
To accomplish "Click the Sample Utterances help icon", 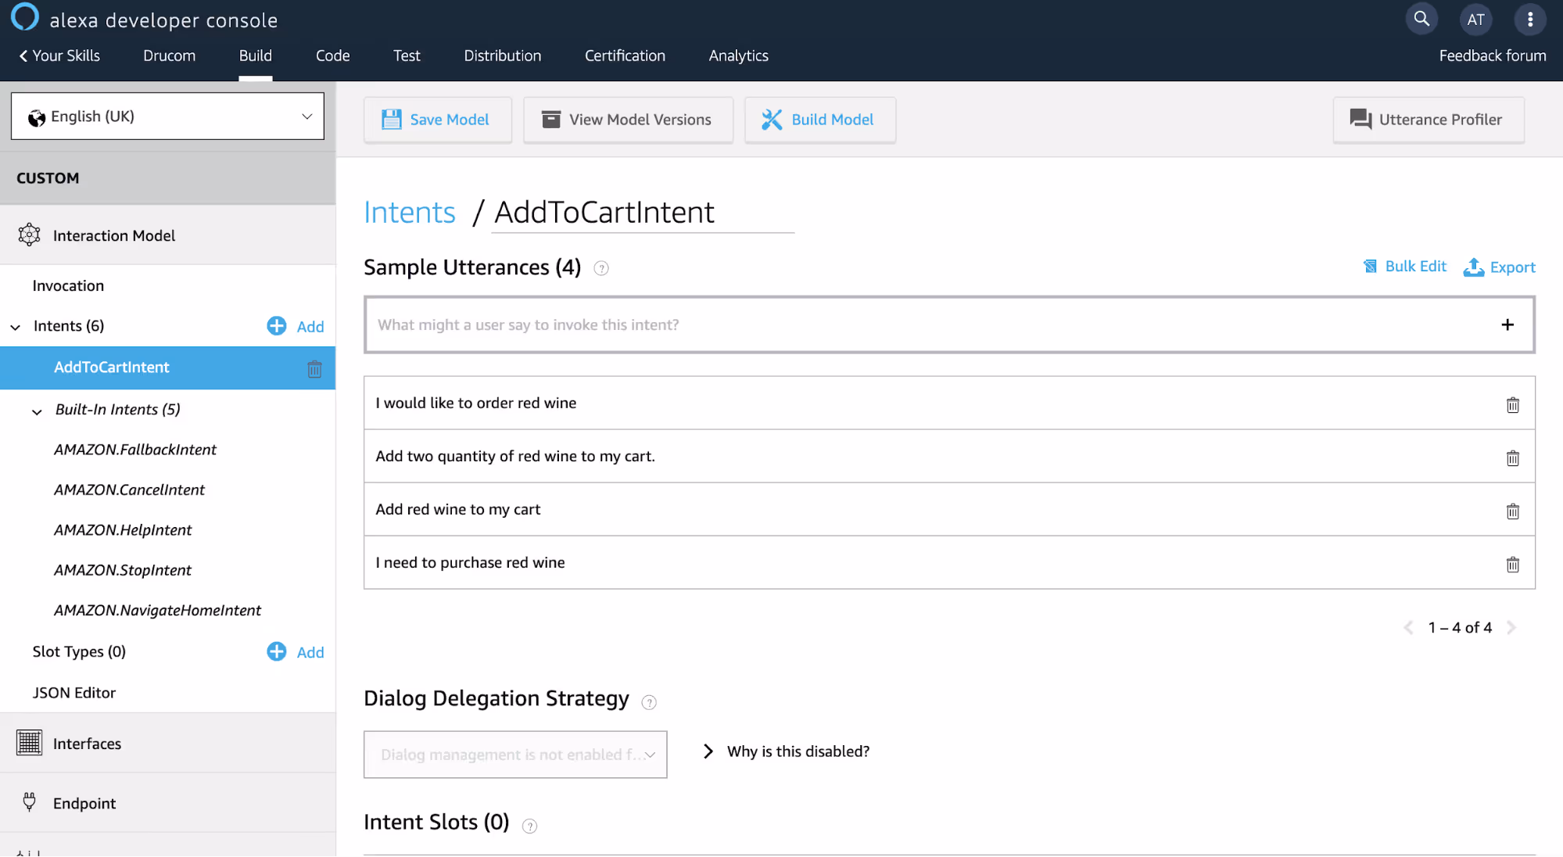I will click(x=601, y=268).
